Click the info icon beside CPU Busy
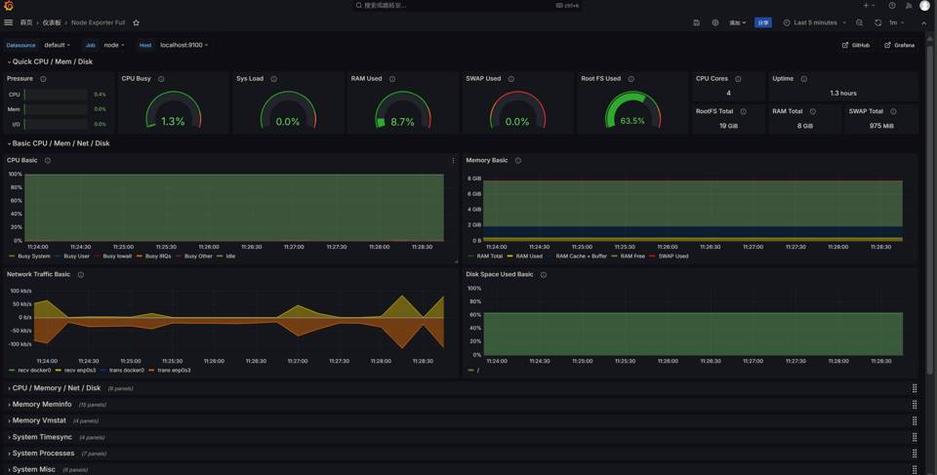This screenshot has width=937, height=475. coord(161,79)
